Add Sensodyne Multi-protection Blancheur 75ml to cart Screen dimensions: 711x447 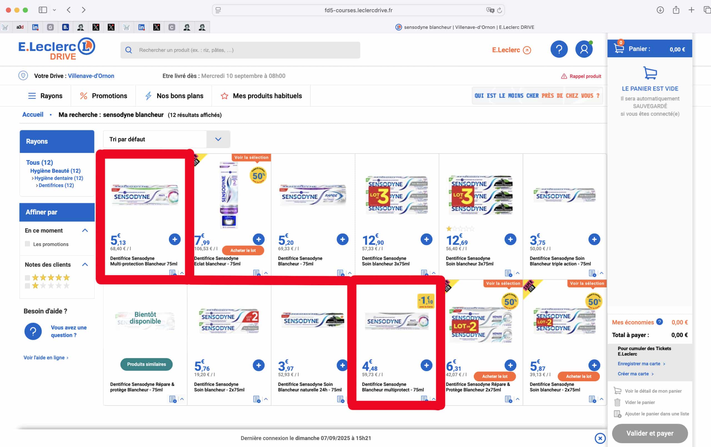[x=174, y=239]
